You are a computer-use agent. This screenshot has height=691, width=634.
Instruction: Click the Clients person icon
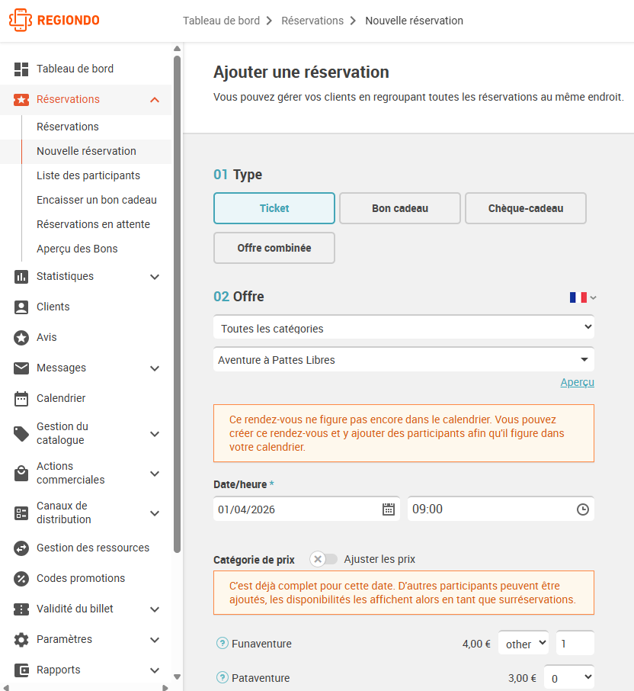[21, 307]
